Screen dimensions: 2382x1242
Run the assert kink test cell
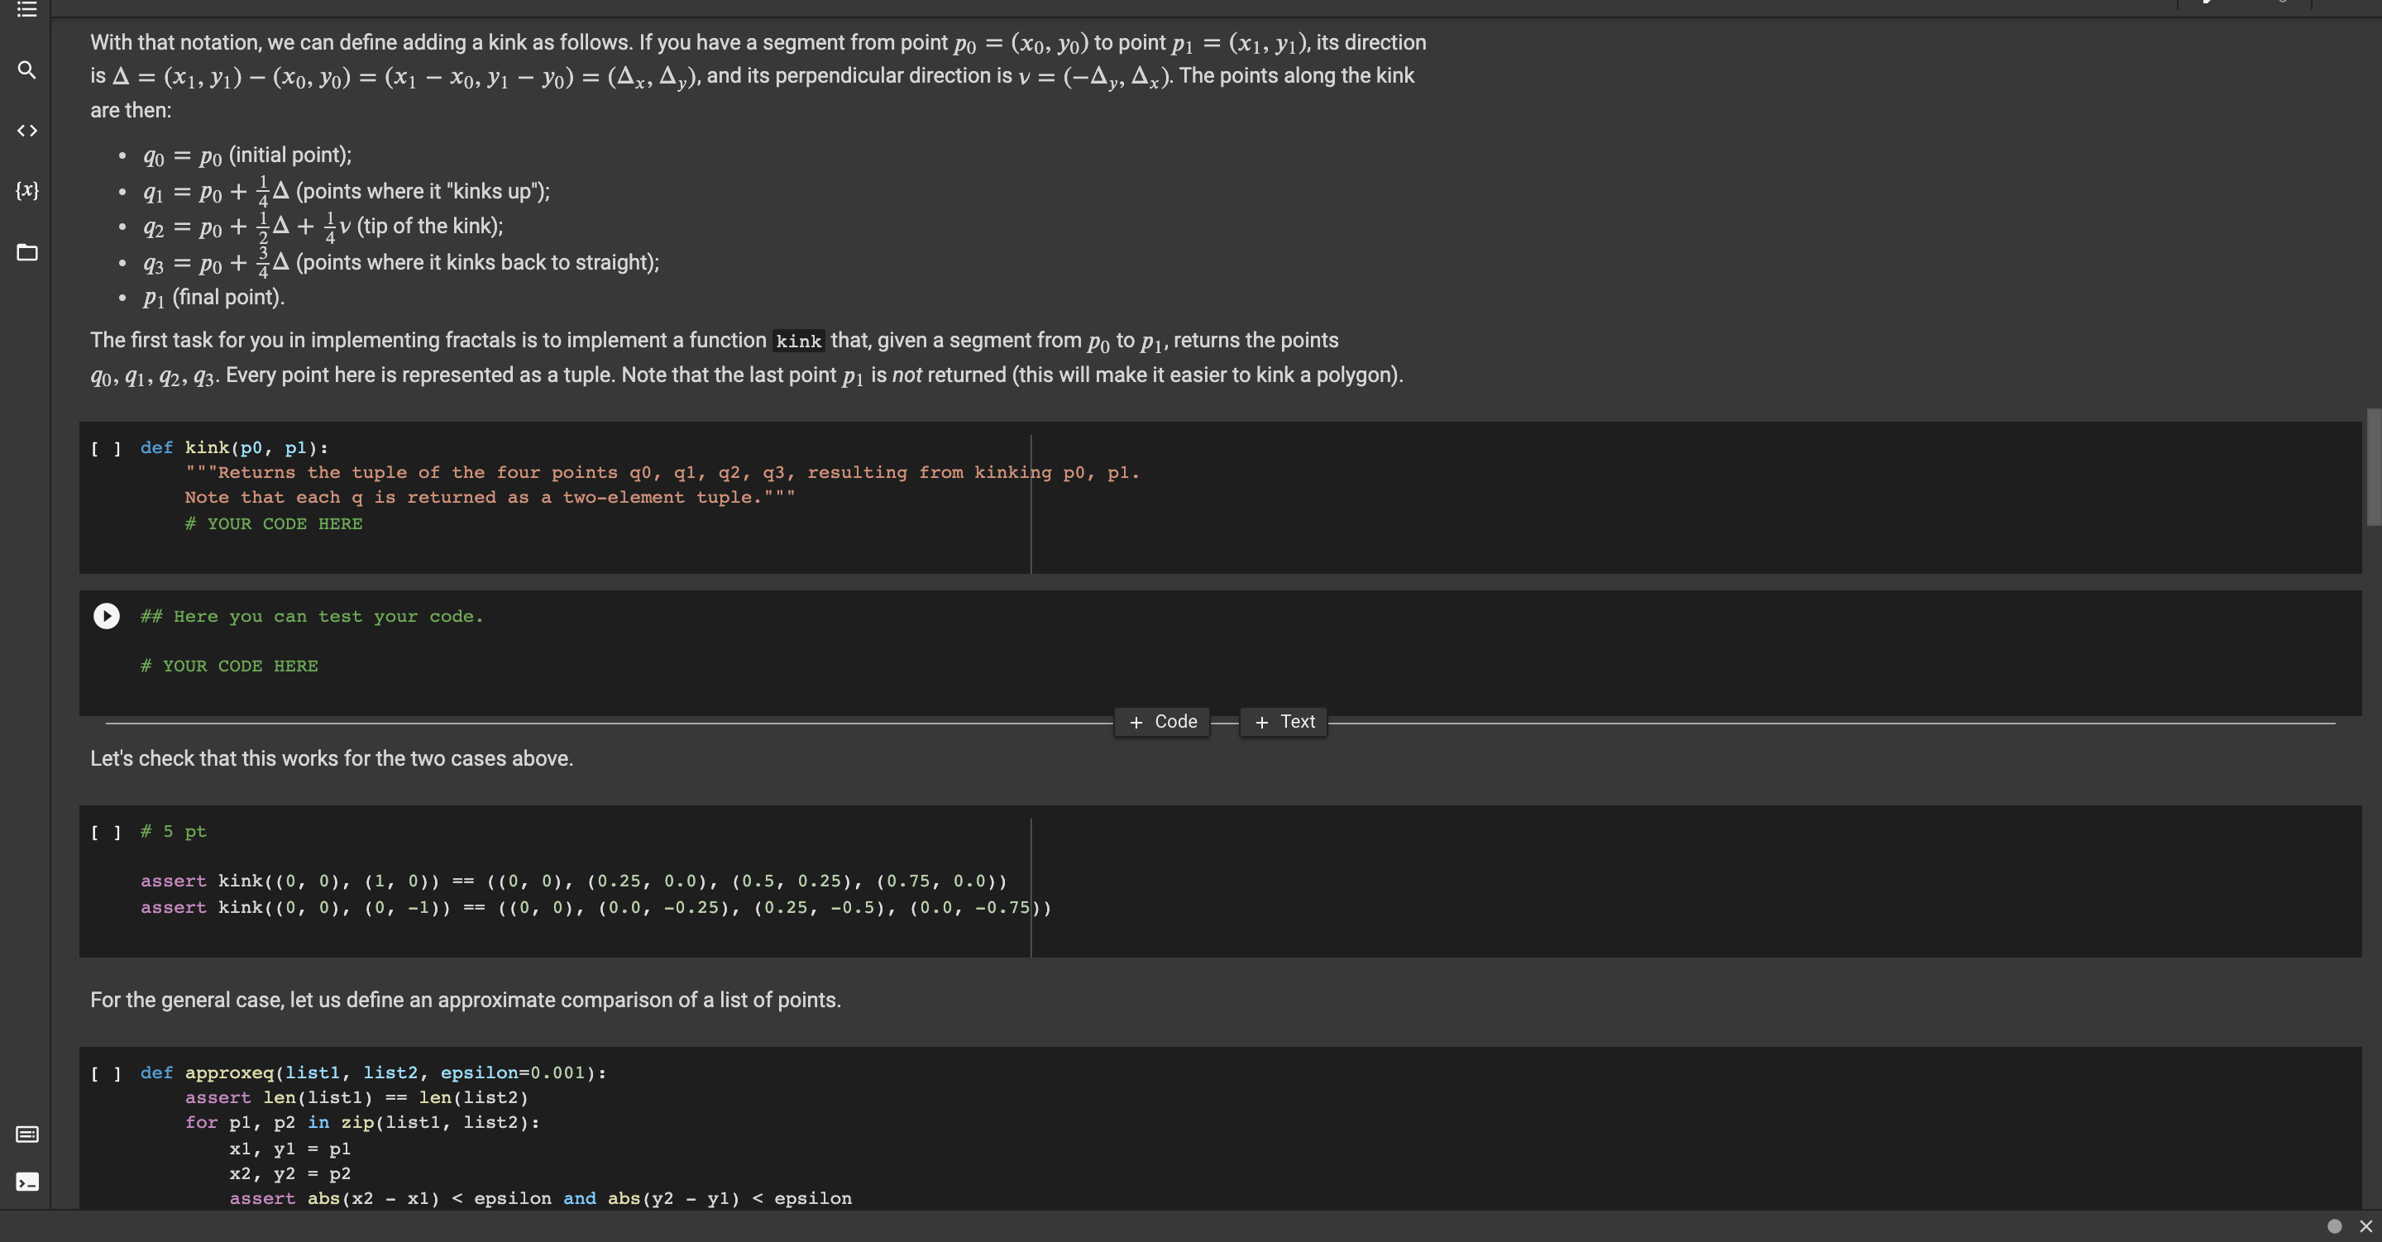pos(105,831)
